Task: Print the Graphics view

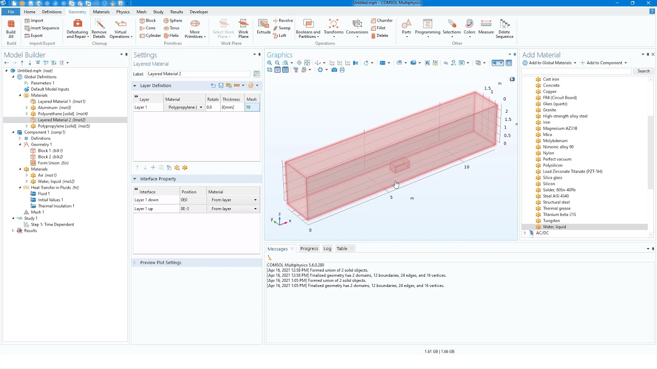Action: (342, 70)
